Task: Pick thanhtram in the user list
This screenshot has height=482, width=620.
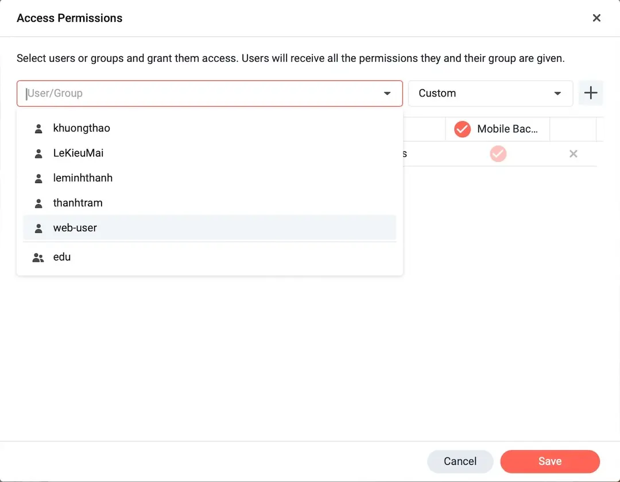Action: 77,203
